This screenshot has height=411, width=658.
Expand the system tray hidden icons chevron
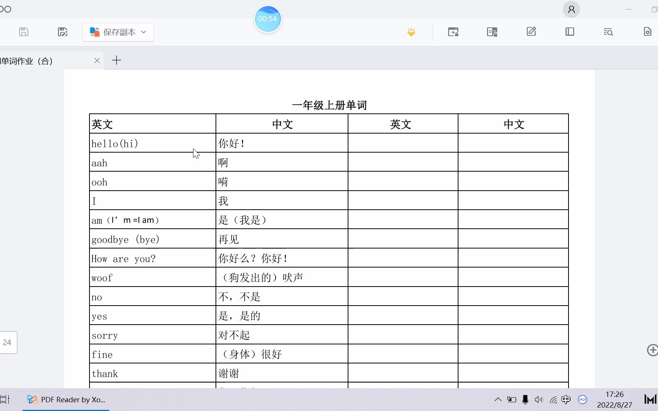pos(498,400)
